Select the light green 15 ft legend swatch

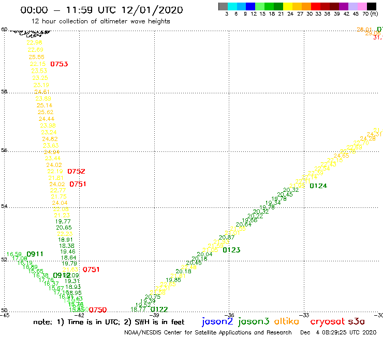point(260,6)
